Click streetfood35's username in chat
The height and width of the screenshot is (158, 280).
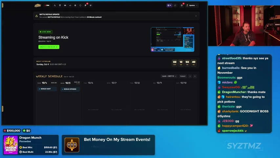(x=231, y=58)
